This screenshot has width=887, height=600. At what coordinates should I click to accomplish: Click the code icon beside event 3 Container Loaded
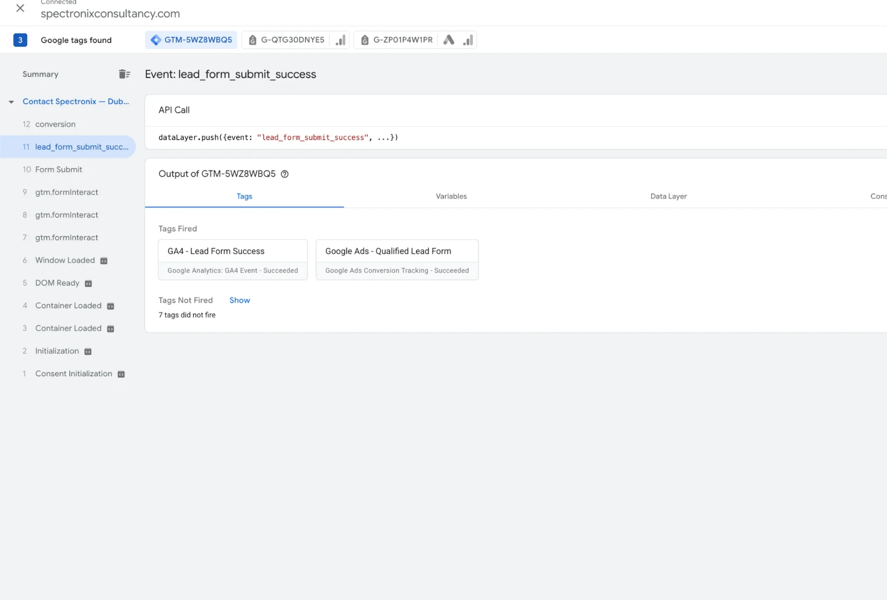tap(110, 329)
